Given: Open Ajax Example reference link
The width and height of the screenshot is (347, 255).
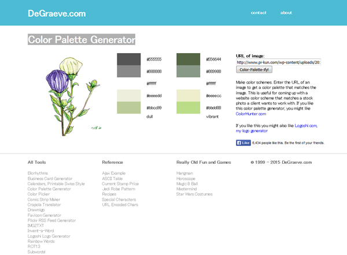Looking at the screenshot, I should pyautogui.click(x=114, y=173).
